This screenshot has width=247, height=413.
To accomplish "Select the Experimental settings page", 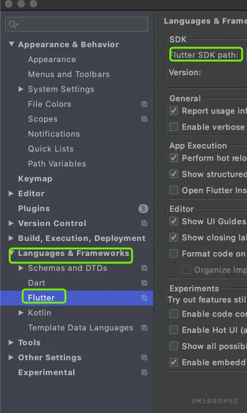I will [47, 373].
